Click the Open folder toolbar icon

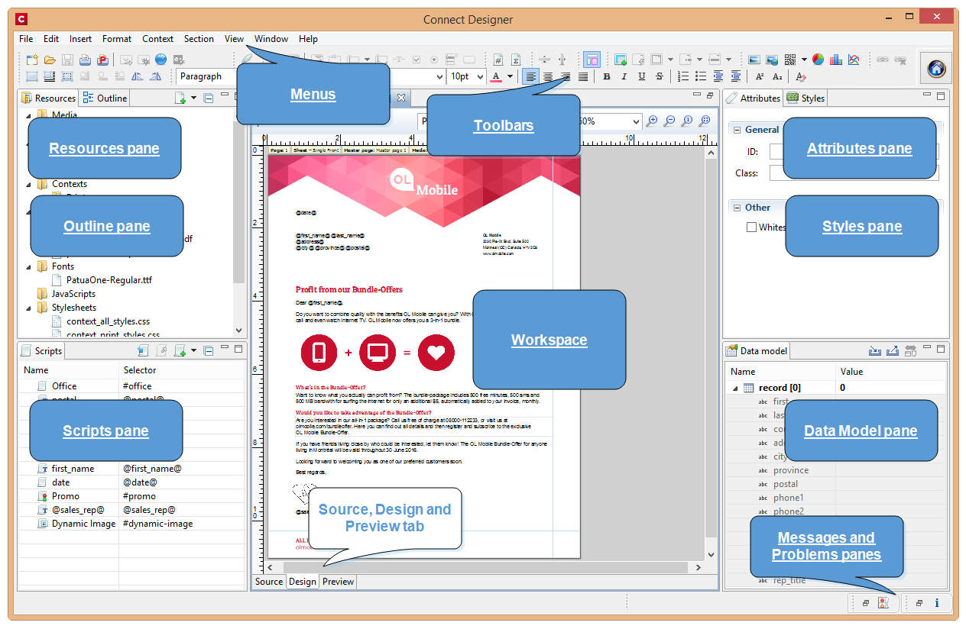point(50,60)
